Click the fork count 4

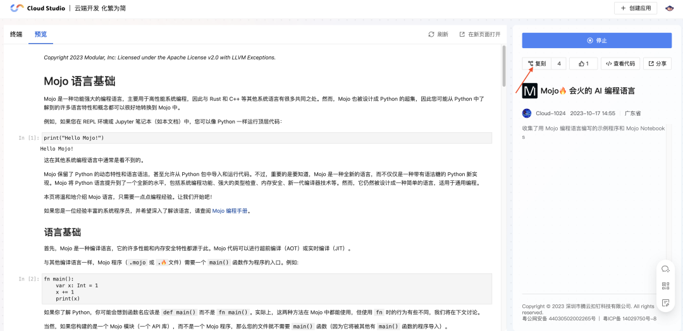pyautogui.click(x=559, y=64)
